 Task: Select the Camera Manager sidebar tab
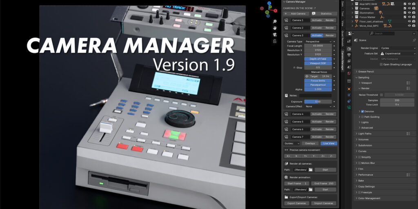point(342,60)
